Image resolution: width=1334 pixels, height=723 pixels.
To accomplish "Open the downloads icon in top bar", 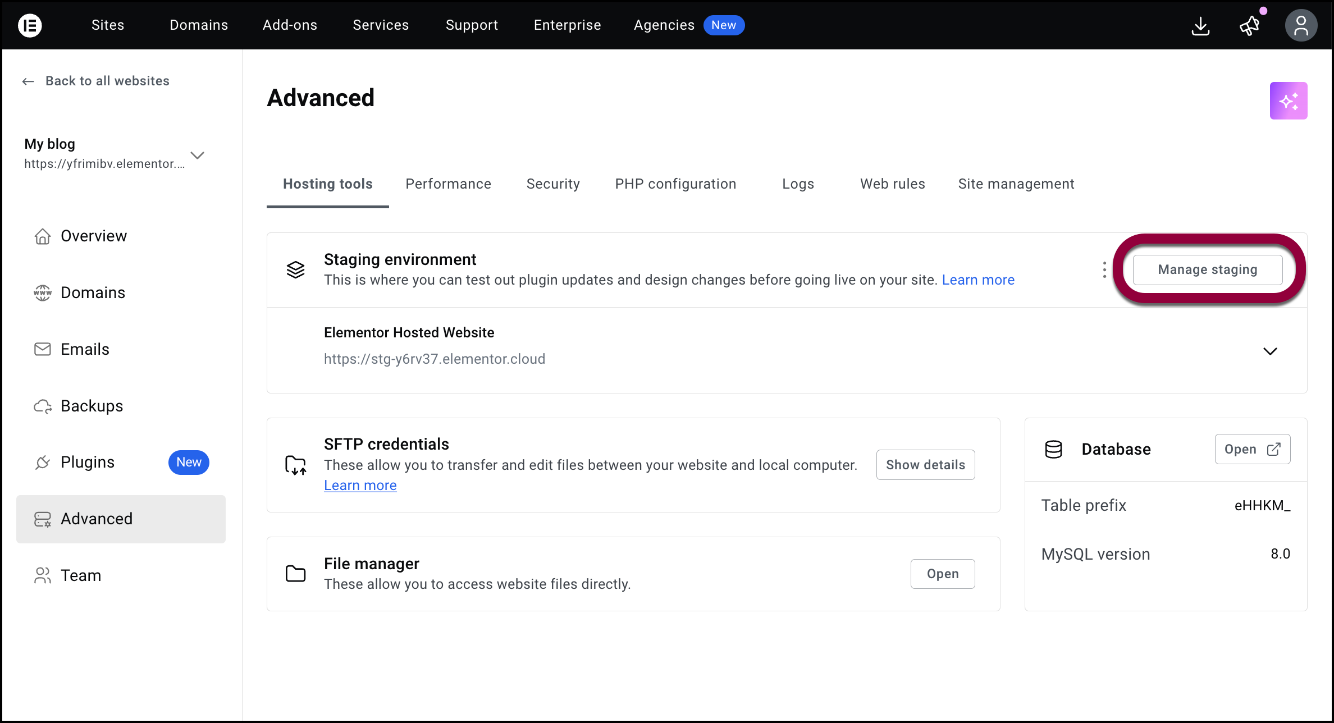I will click(1200, 26).
